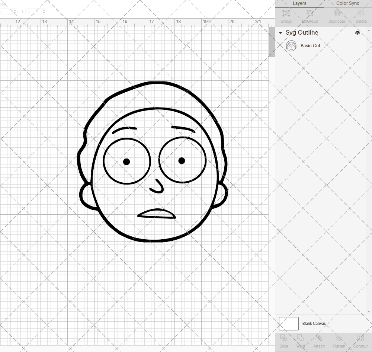Image resolution: width=372 pixels, height=352 pixels.
Task: Select the Flatten tool
Action: coord(339,341)
